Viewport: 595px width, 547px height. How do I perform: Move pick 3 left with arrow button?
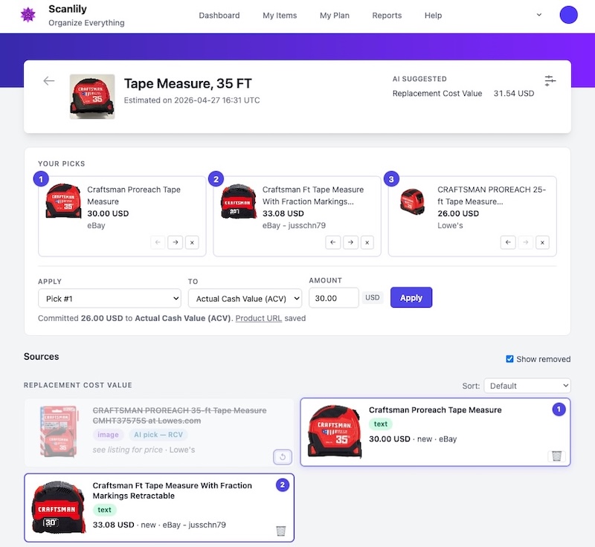pos(508,242)
